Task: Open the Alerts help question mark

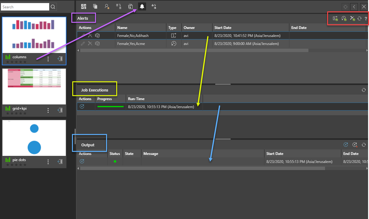Action: point(366,19)
